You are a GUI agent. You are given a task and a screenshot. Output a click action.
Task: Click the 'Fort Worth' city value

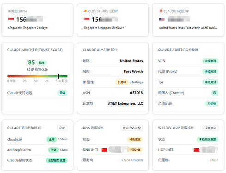133,72
